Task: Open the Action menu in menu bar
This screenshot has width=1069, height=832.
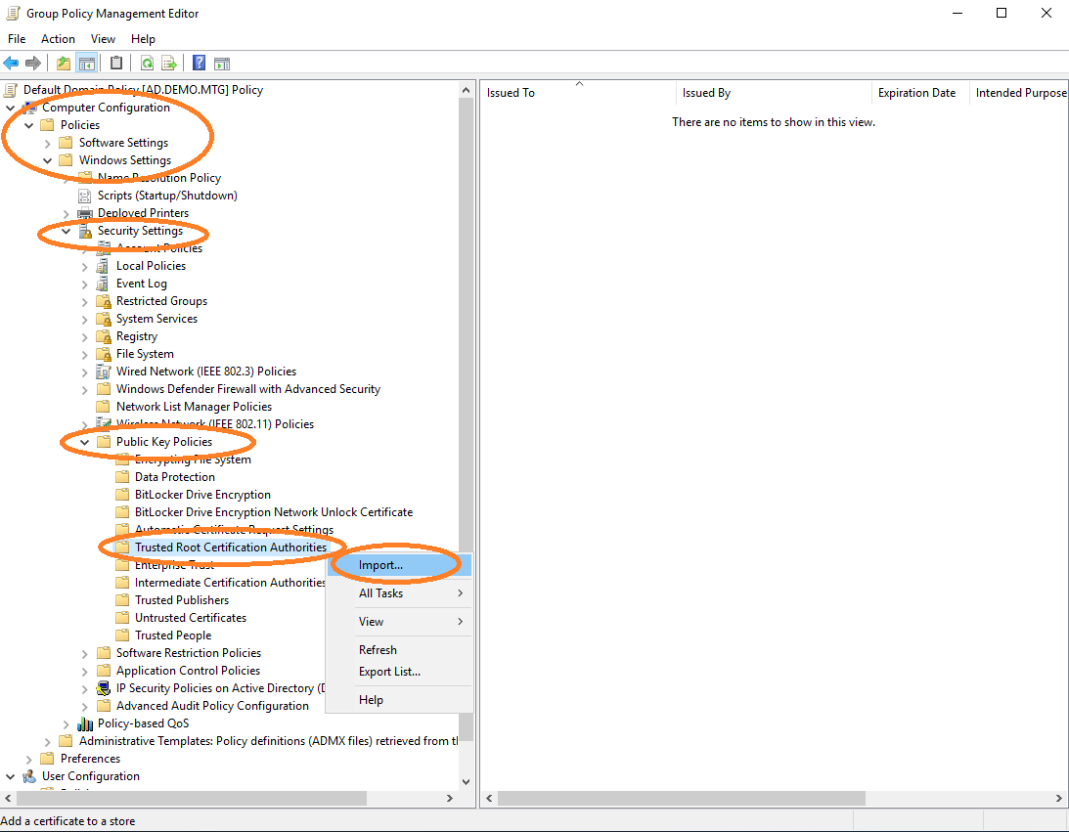Action: [58, 39]
